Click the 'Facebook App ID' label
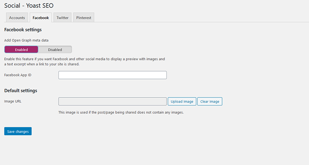This screenshot has width=309, height=165. point(18,75)
